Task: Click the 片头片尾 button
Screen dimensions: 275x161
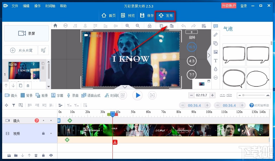Action: click(x=21, y=50)
